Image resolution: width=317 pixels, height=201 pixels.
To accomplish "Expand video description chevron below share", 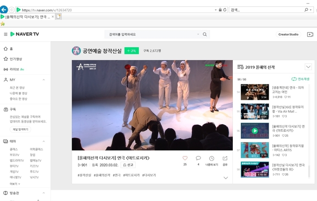I will [x=226, y=178].
